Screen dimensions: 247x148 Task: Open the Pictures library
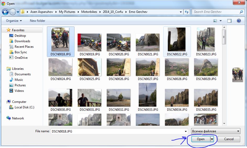pyautogui.click(x=20, y=85)
